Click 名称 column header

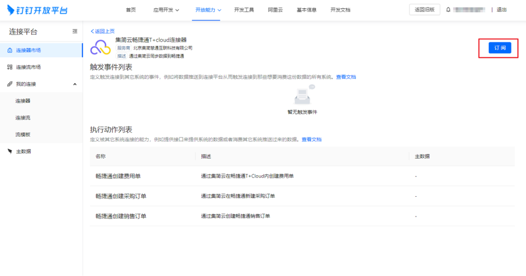click(x=100, y=156)
